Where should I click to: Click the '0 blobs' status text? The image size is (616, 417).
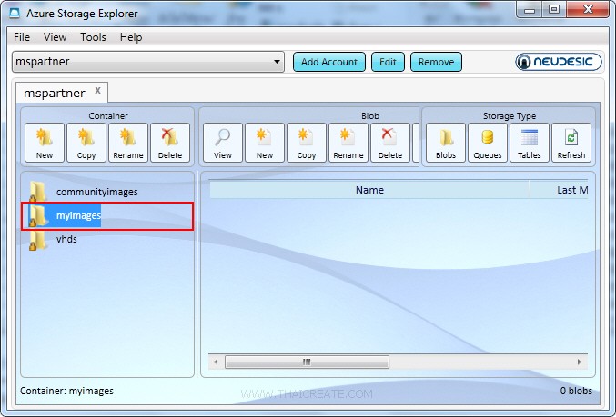point(576,391)
